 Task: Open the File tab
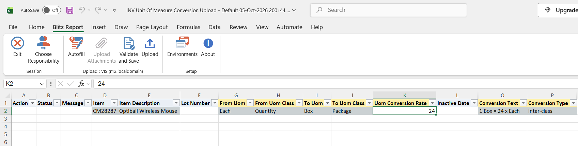(x=13, y=27)
